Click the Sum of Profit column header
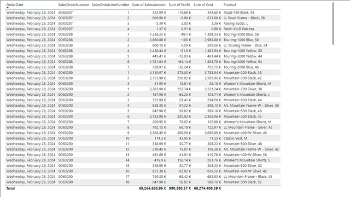This screenshot has width=350, height=197. point(179,5)
